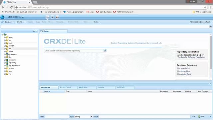The width and height of the screenshot is (213, 120).
Task: Click the Save All refresh icon
Action: click(x=2, y=22)
